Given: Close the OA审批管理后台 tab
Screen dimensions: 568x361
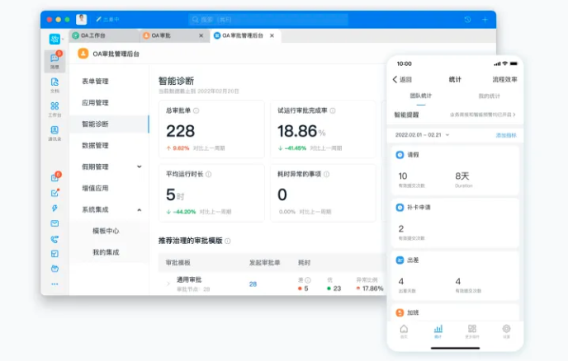Looking at the screenshot, I should coord(272,35).
